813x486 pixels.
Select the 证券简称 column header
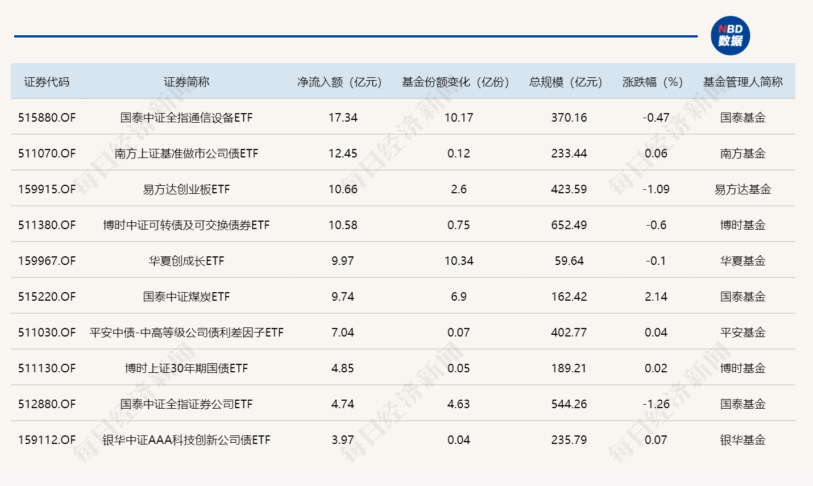tap(186, 82)
